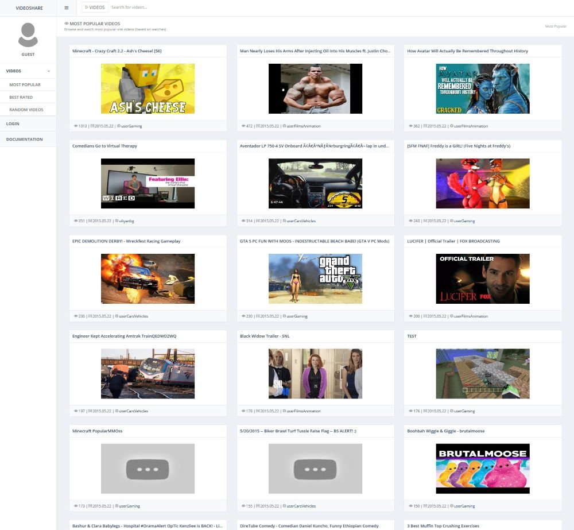This screenshot has width=574, height=530.
Task: Click views eye icon showing 1013
Action: point(76,126)
